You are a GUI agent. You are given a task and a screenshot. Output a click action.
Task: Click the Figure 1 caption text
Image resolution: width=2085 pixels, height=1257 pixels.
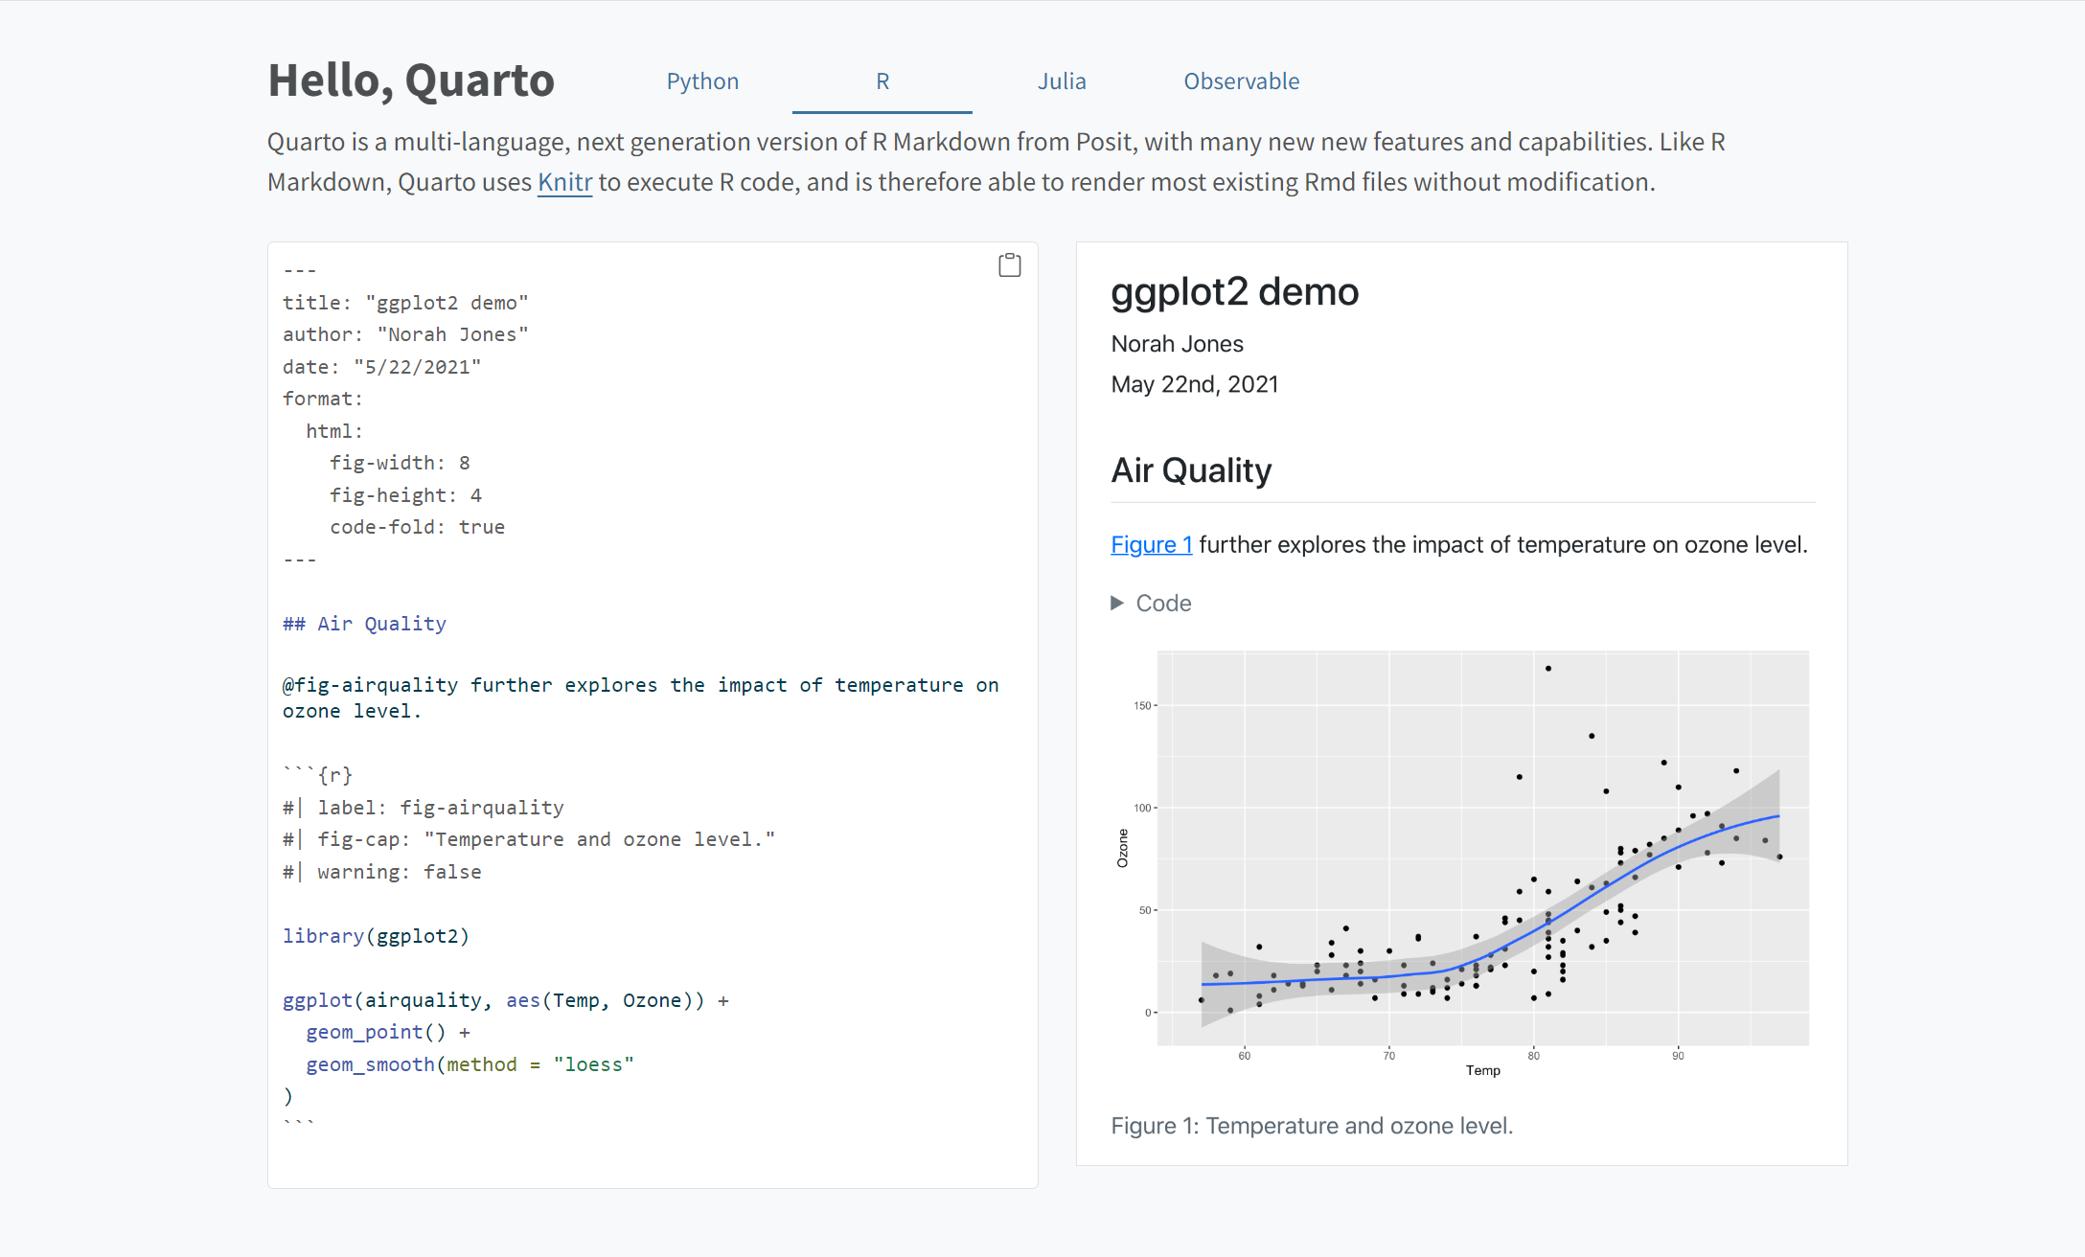coord(1312,1126)
